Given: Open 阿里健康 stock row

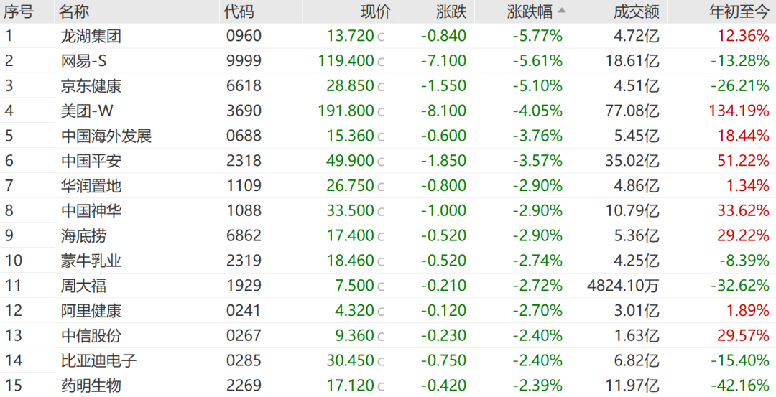Looking at the screenshot, I should [x=388, y=310].
